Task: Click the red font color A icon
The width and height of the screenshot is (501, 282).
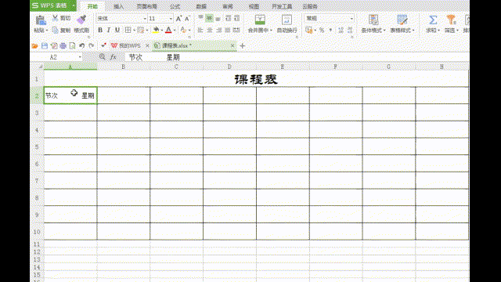Action: tap(168, 30)
